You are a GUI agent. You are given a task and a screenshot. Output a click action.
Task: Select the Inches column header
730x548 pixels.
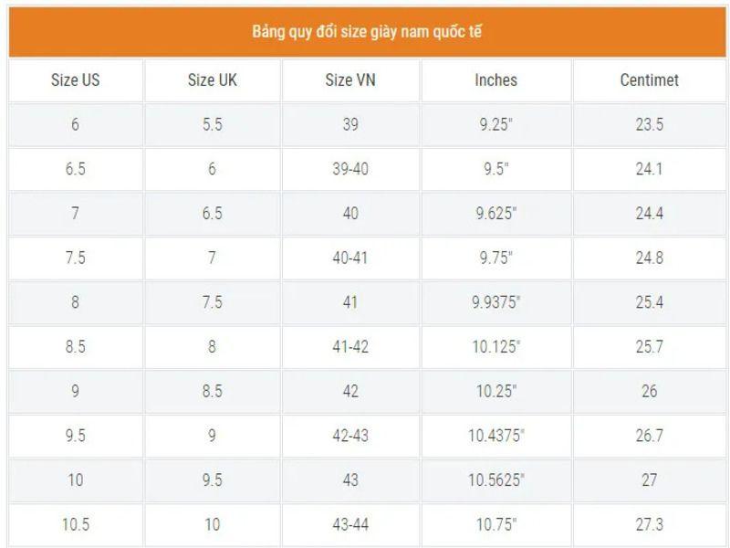click(x=495, y=80)
